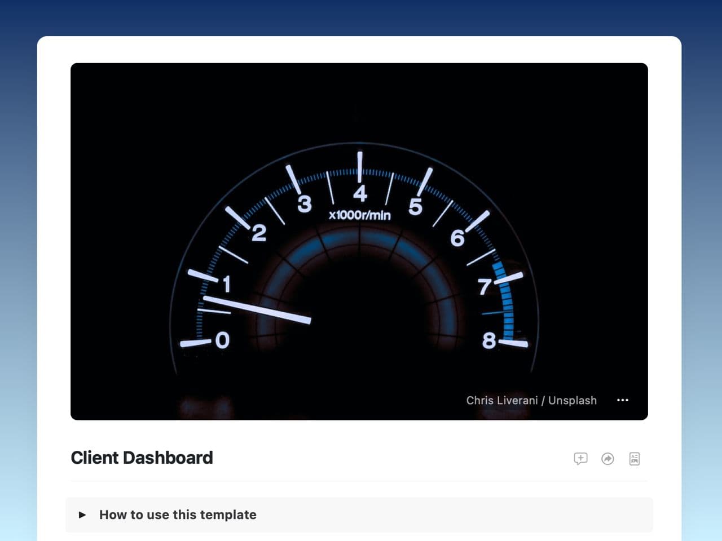The image size is (722, 541).
Task: Click the share arrow icon
Action: [x=607, y=459]
